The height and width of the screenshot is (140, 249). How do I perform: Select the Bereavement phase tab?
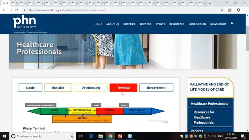click(x=156, y=87)
